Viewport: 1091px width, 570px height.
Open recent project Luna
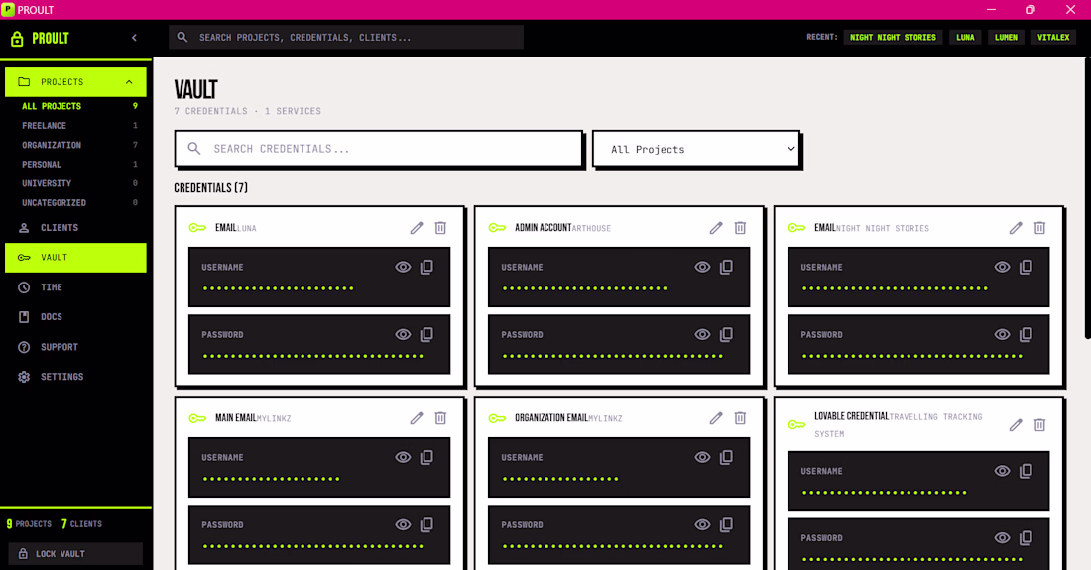(x=965, y=38)
